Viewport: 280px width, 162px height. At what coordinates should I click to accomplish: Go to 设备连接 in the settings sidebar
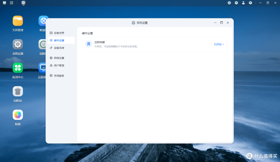pyautogui.click(x=61, y=48)
